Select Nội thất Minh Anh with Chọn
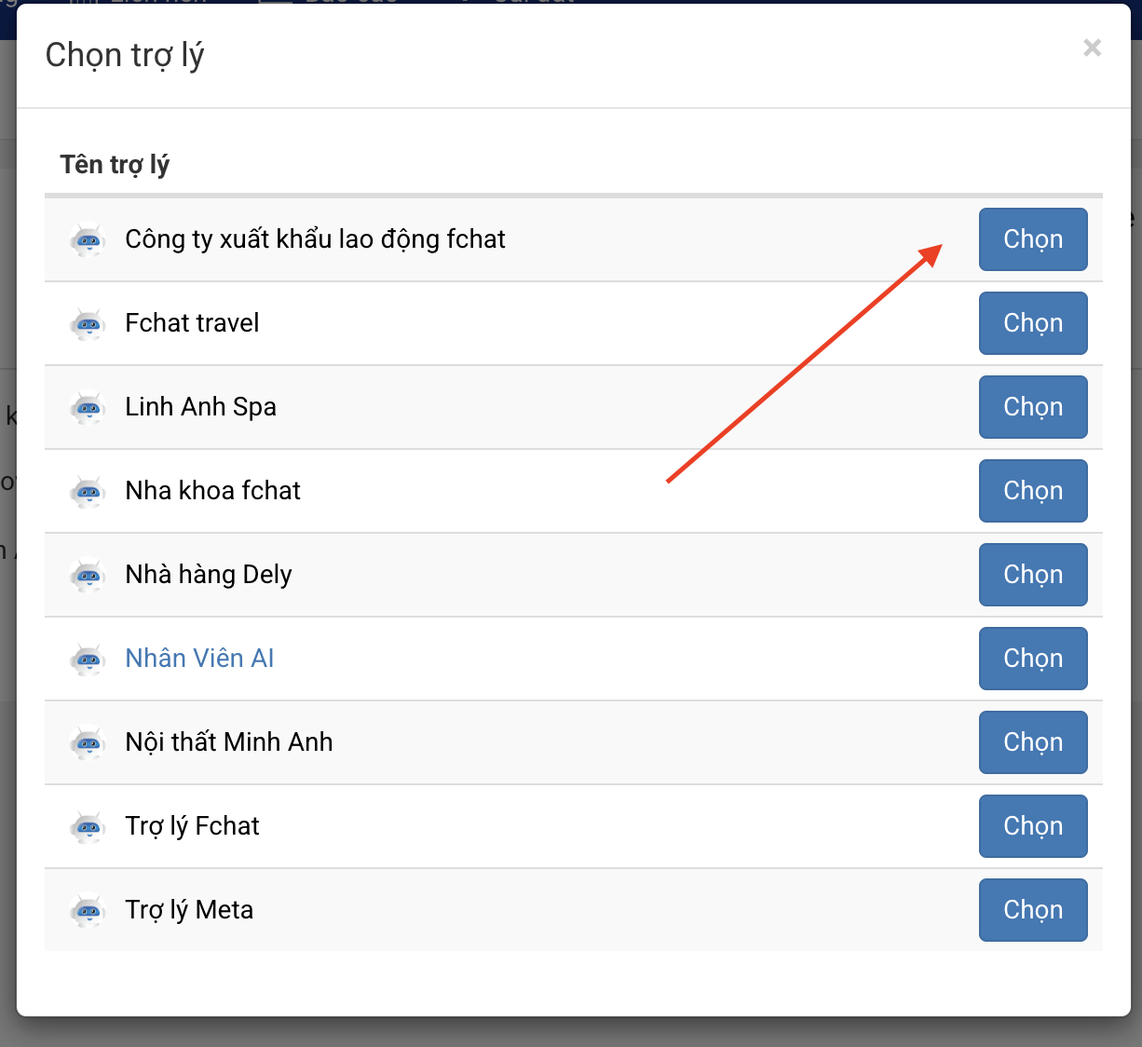 pyautogui.click(x=1032, y=742)
